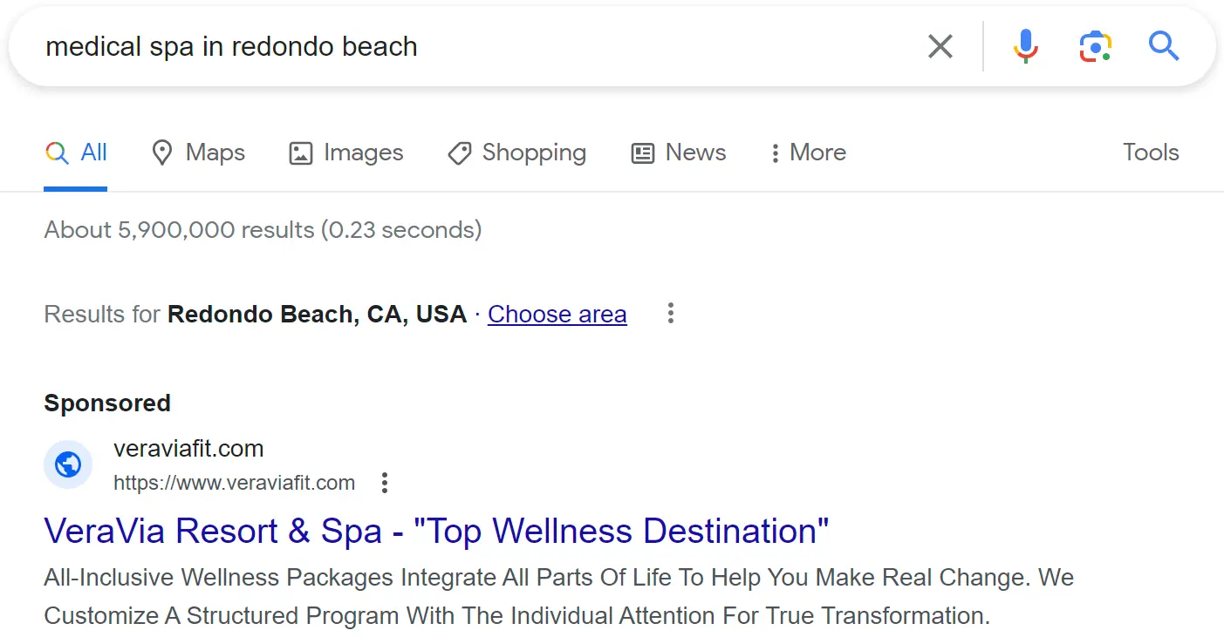Open the three-dot menu beside Choose area
Screen dimensions: 1224x637
(x=670, y=314)
